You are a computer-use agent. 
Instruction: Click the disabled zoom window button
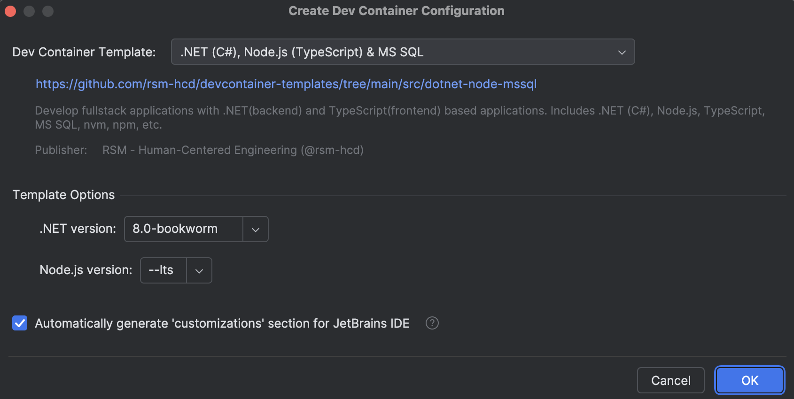click(48, 11)
